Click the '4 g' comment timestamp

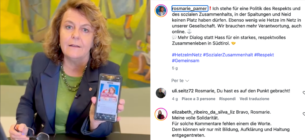click(175, 99)
